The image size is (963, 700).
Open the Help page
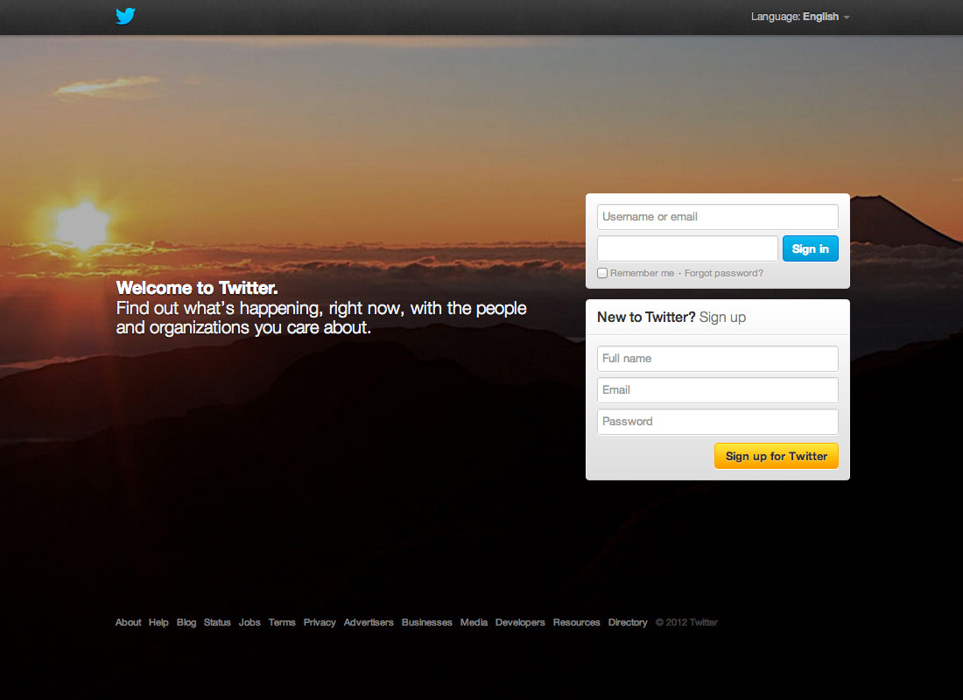tap(158, 622)
